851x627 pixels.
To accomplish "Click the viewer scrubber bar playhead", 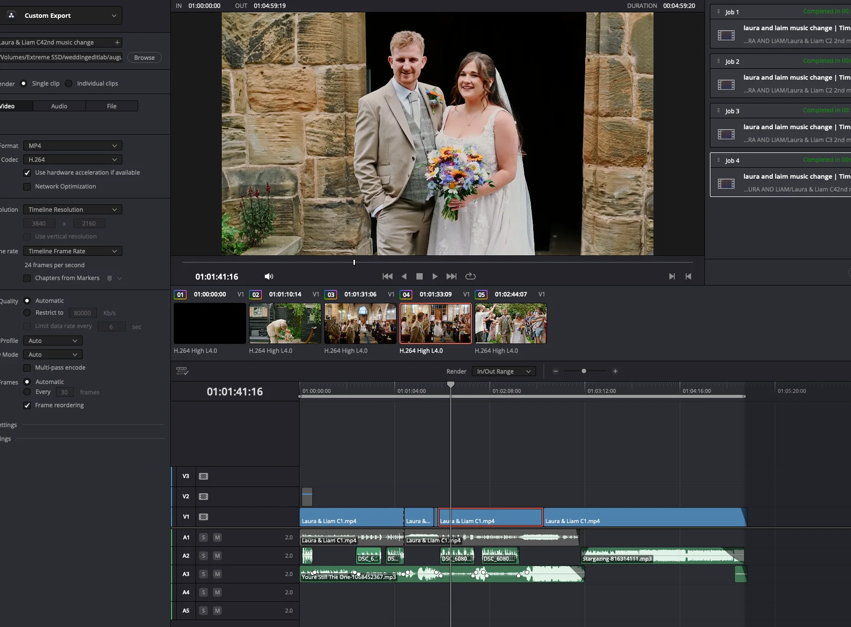I will (x=354, y=262).
